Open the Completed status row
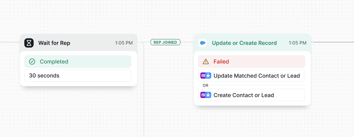Viewport: 354px width, 137px height. [x=78, y=62]
